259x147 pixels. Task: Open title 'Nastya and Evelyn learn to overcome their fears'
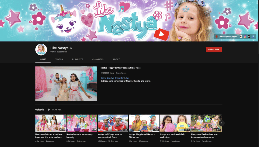click(110, 136)
